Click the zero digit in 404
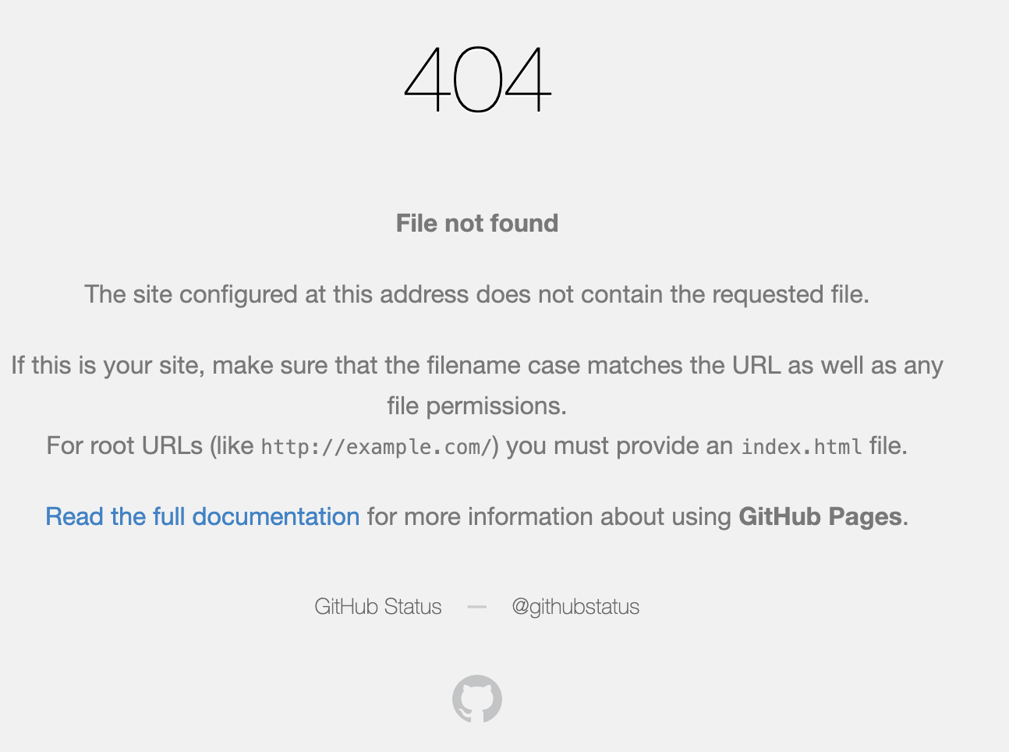1009x752 pixels. point(477,79)
